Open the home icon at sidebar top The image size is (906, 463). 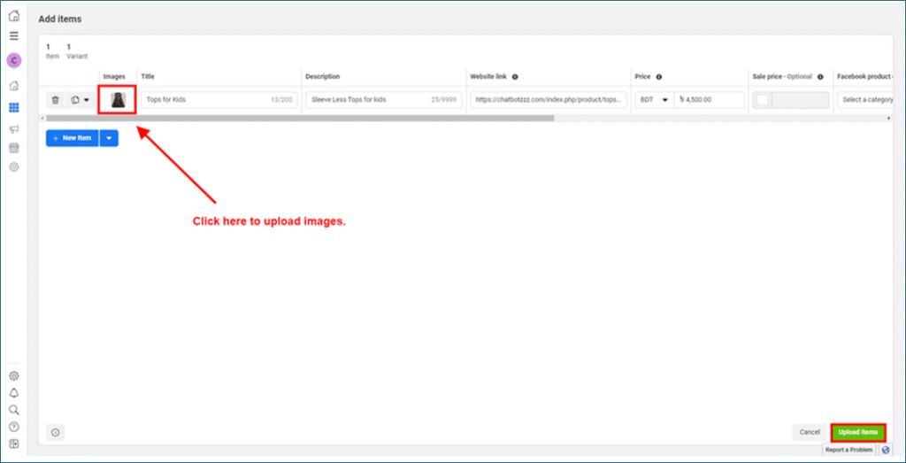[13, 16]
